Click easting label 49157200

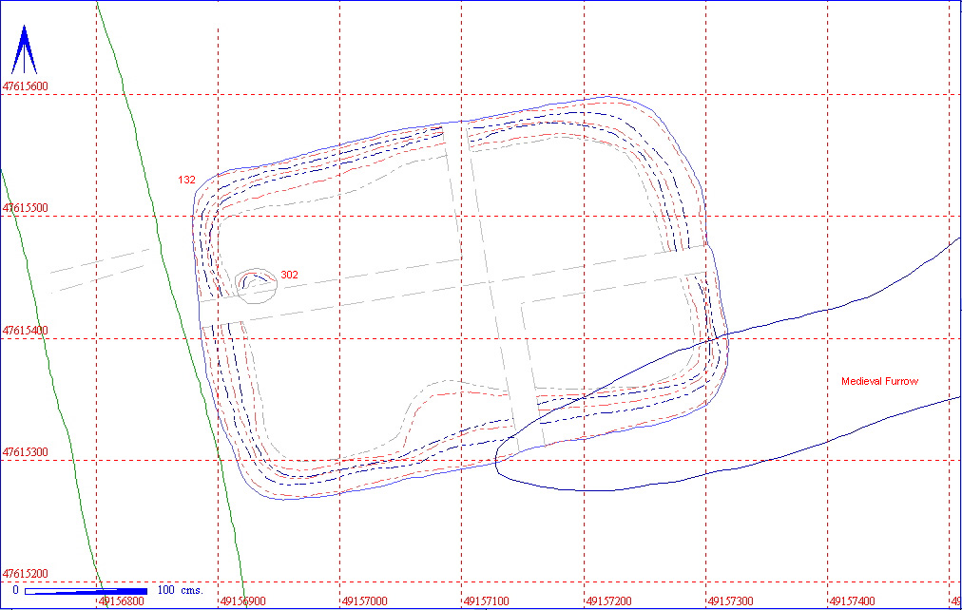pos(608,601)
